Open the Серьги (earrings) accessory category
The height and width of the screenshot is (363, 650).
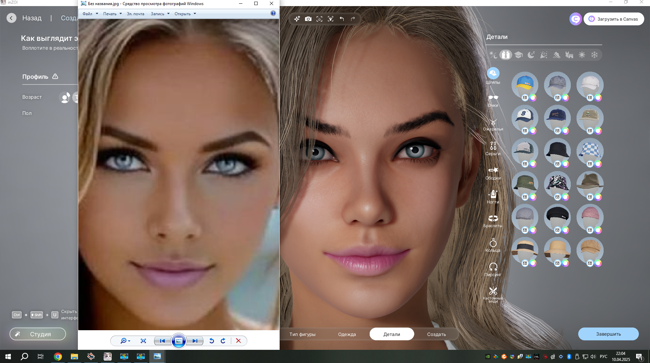click(493, 148)
